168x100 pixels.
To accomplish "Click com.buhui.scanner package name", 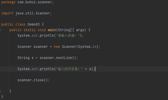I will [x=35, y=2].
